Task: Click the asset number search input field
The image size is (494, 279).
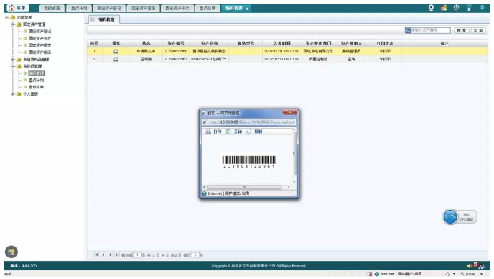Action: pyautogui.click(x=430, y=30)
